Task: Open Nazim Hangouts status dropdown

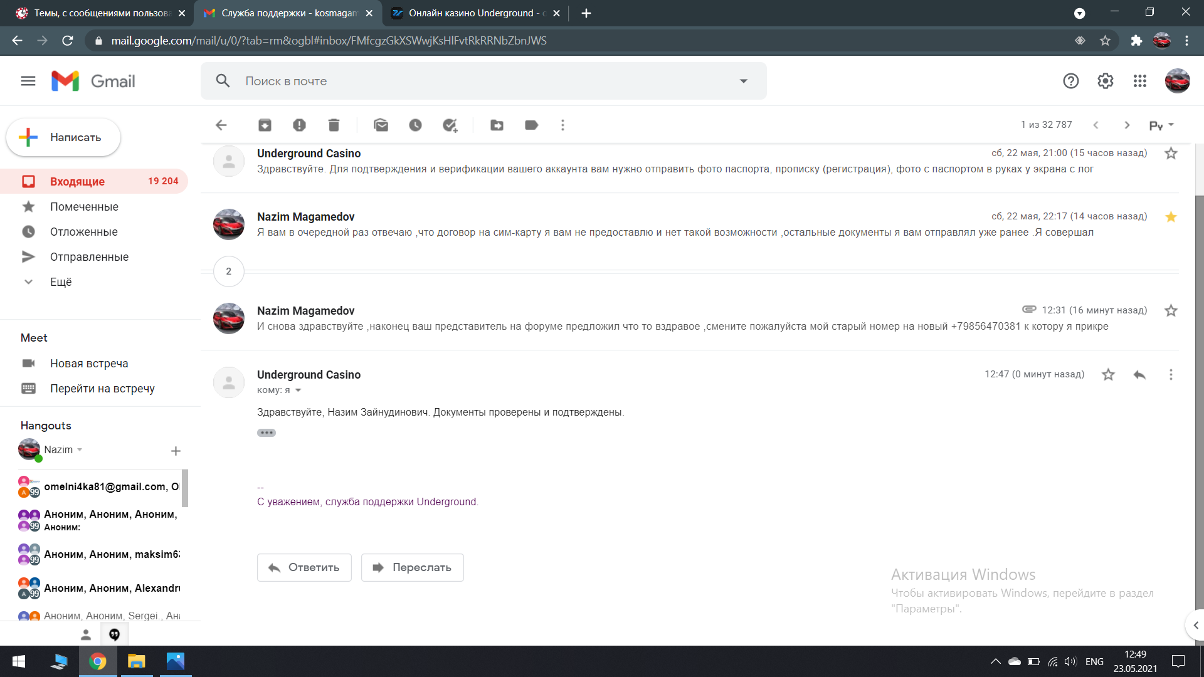Action: point(80,450)
